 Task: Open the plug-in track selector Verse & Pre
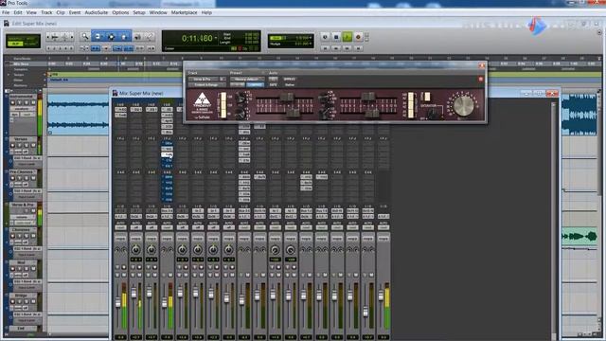204,79
